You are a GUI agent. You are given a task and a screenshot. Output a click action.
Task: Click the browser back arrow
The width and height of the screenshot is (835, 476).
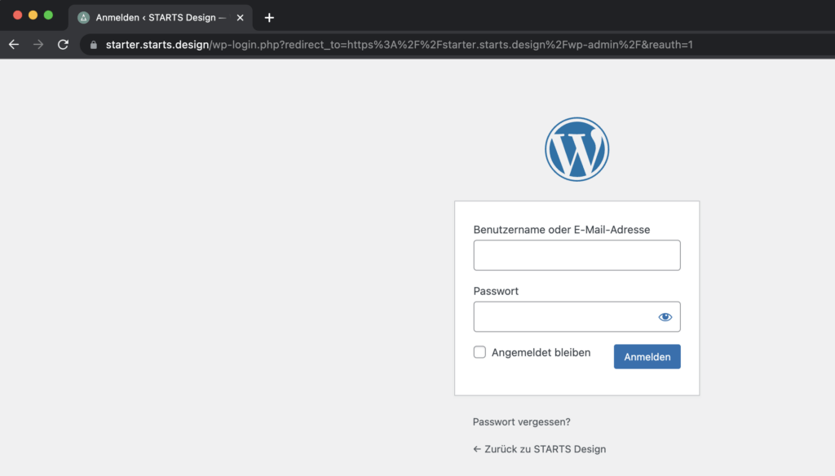(14, 45)
